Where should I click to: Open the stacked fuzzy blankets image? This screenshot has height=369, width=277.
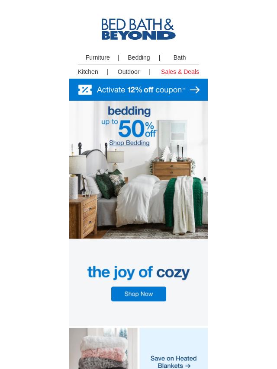pyautogui.click(x=103, y=348)
